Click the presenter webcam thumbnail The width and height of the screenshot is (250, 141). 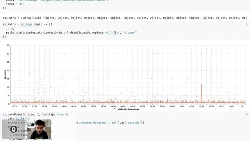[39, 129]
